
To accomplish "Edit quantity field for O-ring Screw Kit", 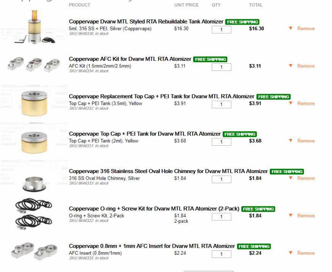I will point(222,217).
